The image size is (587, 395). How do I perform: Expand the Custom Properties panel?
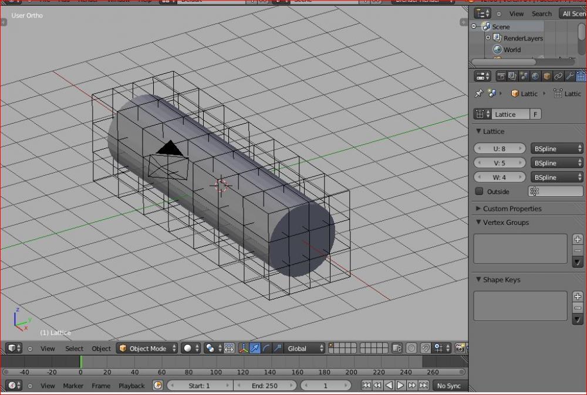tap(512, 209)
